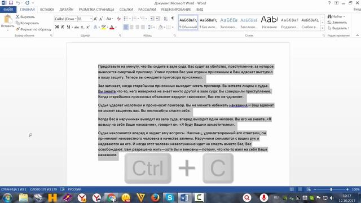Click the zoom slider handle
This screenshot has height=203, width=361.
331,189
